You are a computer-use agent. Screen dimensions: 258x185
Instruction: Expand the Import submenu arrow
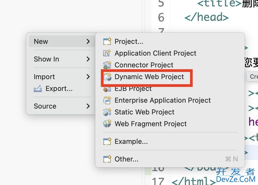88,77
